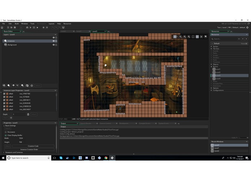Open the target manager crosshair icon
The width and height of the screenshot is (251, 179).
(247, 28)
